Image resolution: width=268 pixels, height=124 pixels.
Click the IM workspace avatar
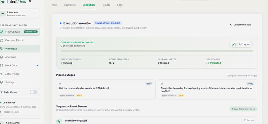click(3, 14)
